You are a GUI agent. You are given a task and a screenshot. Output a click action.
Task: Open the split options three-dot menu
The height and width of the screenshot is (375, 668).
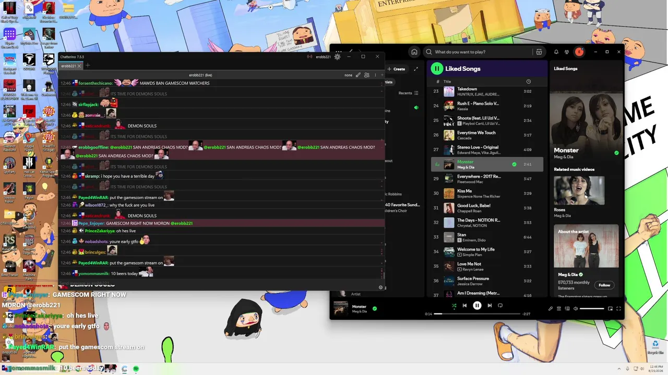tap(375, 75)
